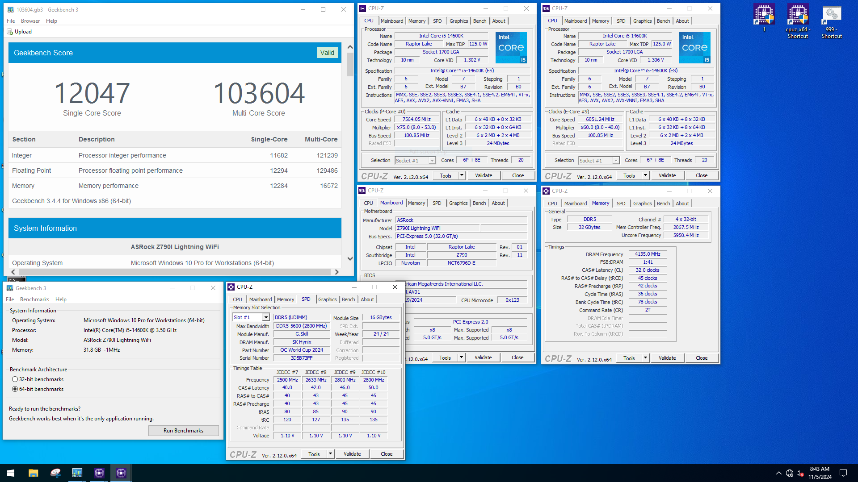Switch to Graphics tab in SPD CPU-Z window
The image size is (858, 482).
coord(328,299)
